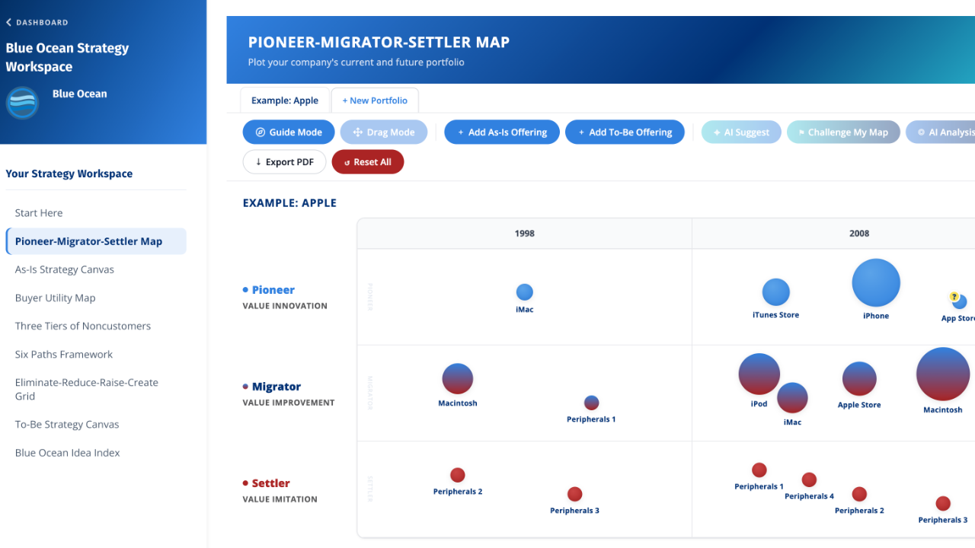Click the Pioneer row label

pyautogui.click(x=273, y=290)
